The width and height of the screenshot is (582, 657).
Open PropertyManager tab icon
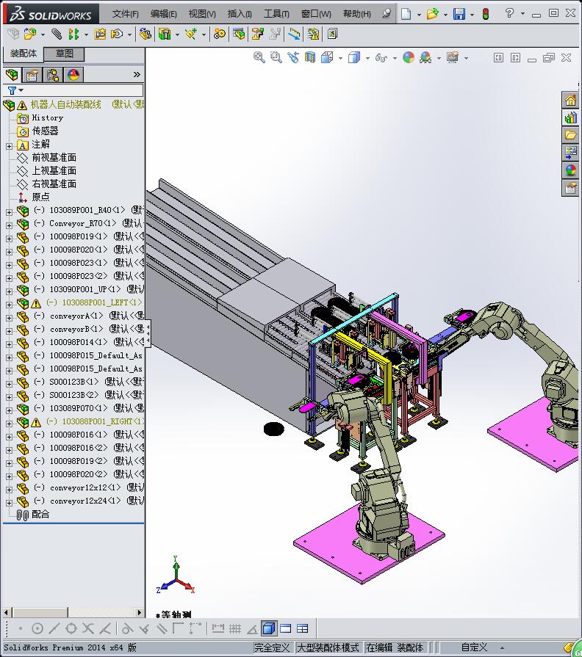click(x=32, y=75)
